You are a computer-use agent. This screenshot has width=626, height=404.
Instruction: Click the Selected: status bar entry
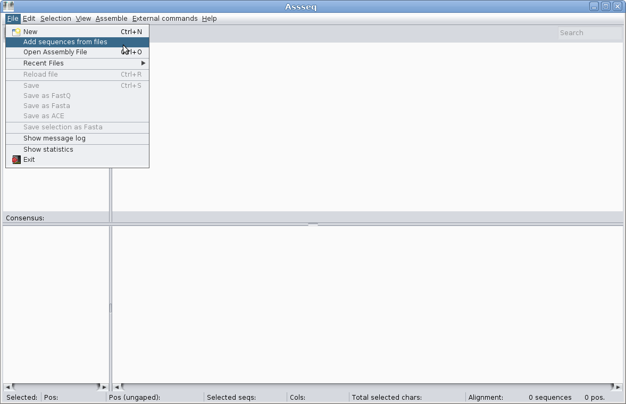click(x=22, y=398)
